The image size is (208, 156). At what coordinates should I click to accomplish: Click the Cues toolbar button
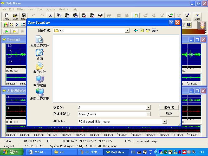[x=197, y=17]
